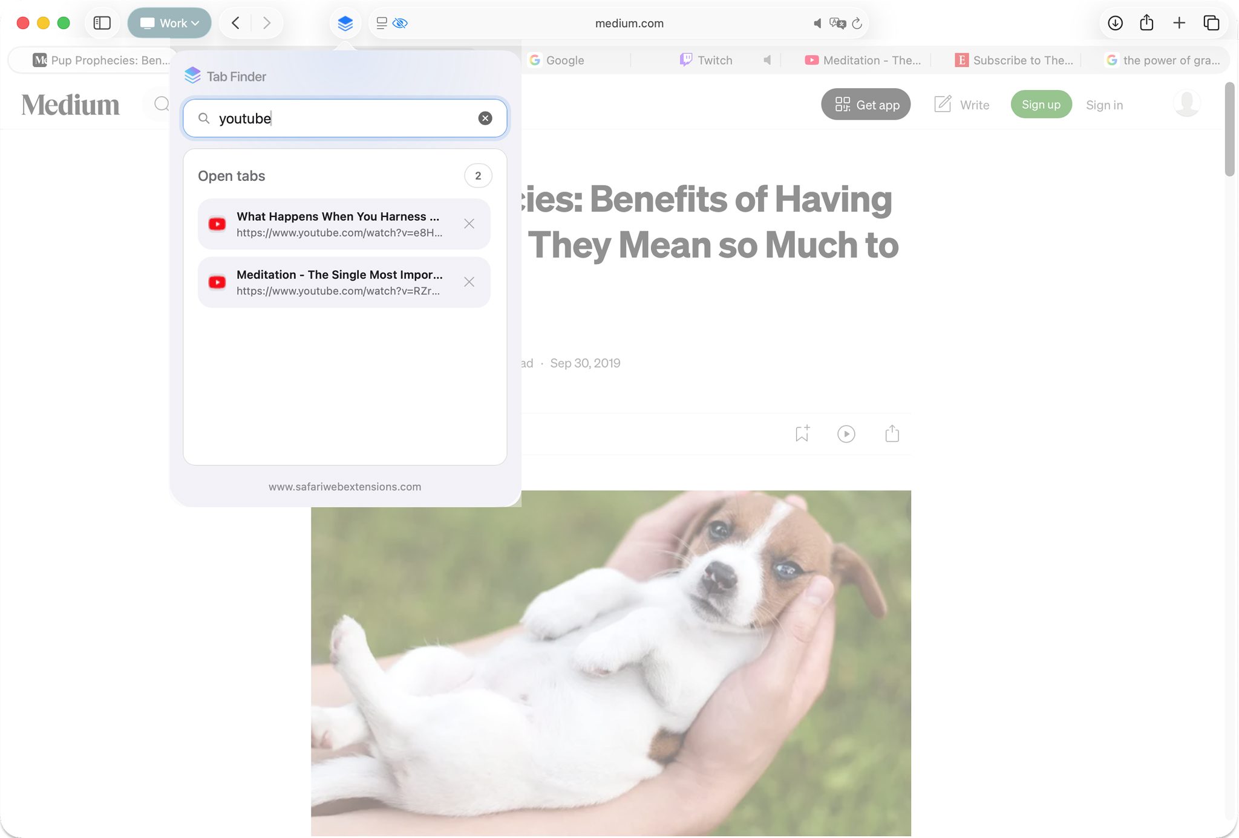The width and height of the screenshot is (1239, 838).
Task: Click the Sign up button
Action: (x=1041, y=105)
